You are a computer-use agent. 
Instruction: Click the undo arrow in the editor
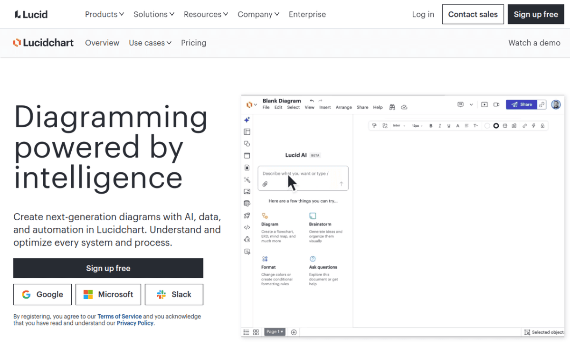(x=312, y=101)
